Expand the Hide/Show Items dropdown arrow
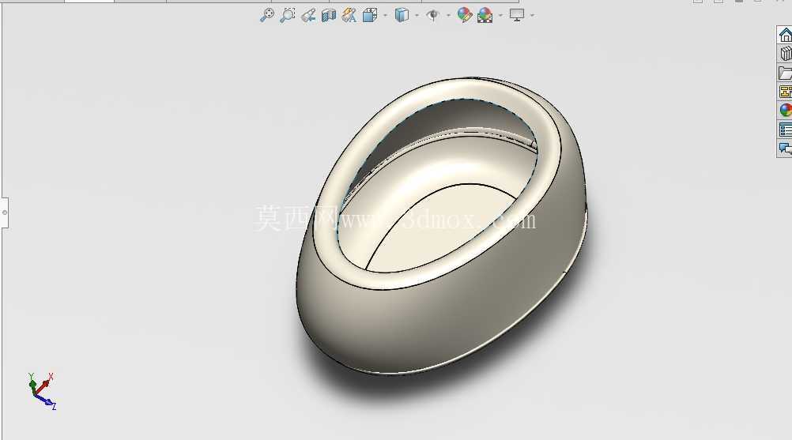Image resolution: width=792 pixels, height=440 pixels. coord(448,15)
